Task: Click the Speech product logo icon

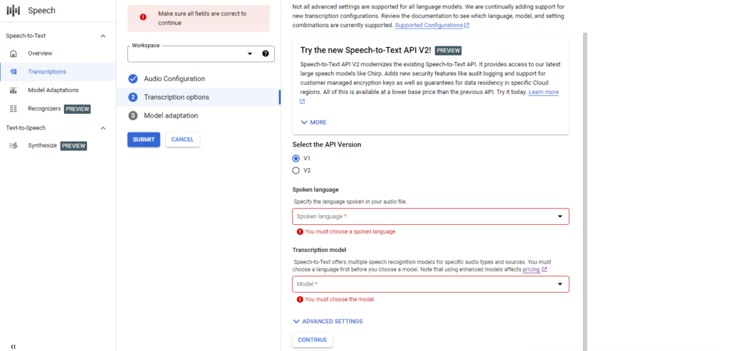Action: [x=14, y=10]
